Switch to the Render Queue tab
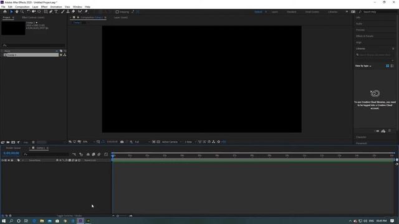399x224 pixels. click(13, 148)
